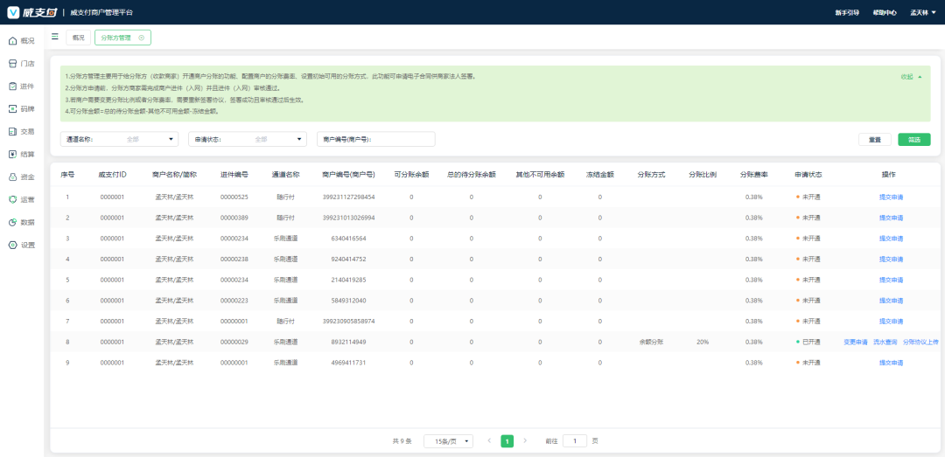
Task: Close the 分账方管理 tab
Action: point(142,38)
